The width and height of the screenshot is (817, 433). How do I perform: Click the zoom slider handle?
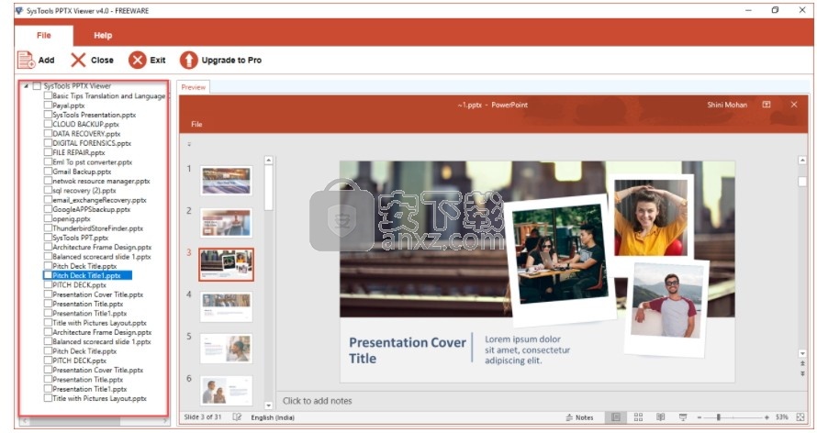click(x=719, y=417)
